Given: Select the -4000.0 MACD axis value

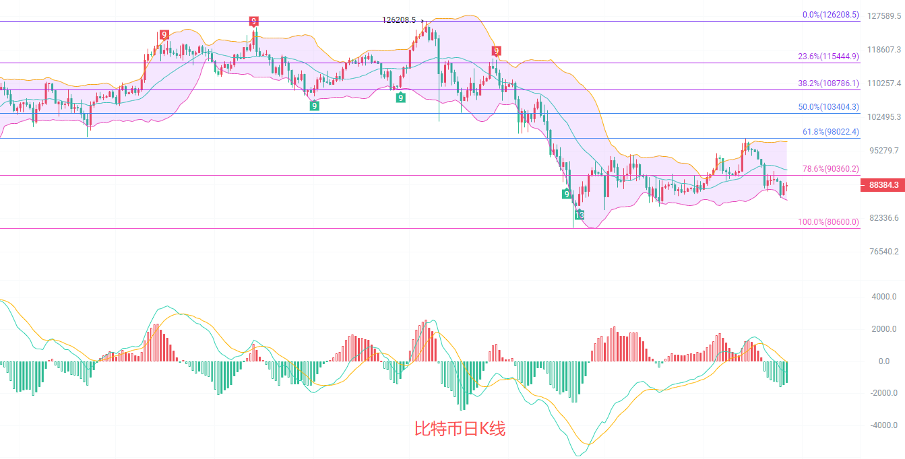Looking at the screenshot, I should (883, 425).
